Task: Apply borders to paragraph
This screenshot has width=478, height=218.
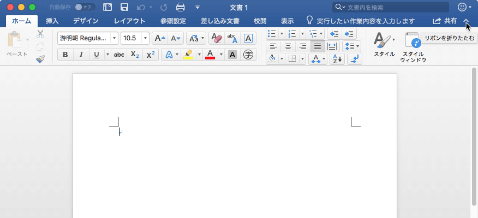Action: [x=292, y=59]
